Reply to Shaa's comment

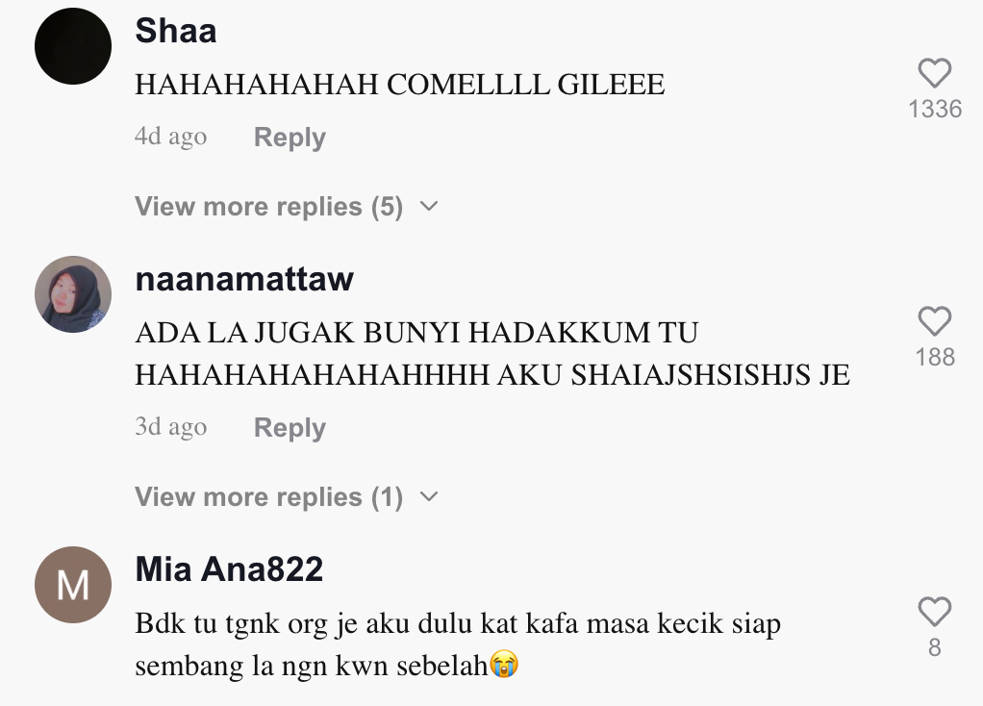290,137
